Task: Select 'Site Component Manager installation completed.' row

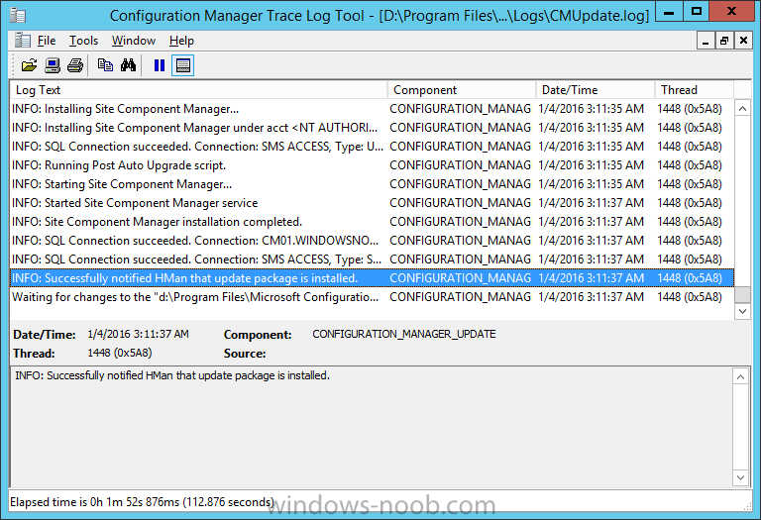Action: tap(372, 222)
